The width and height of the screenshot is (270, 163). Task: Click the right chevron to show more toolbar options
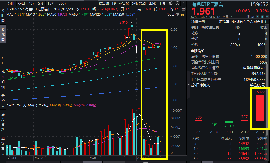tap(184, 3)
